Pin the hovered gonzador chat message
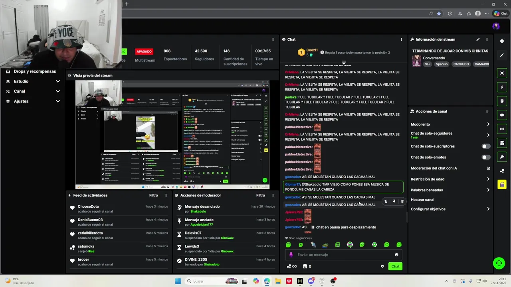Screen dimensions: 511x287 [394, 202]
